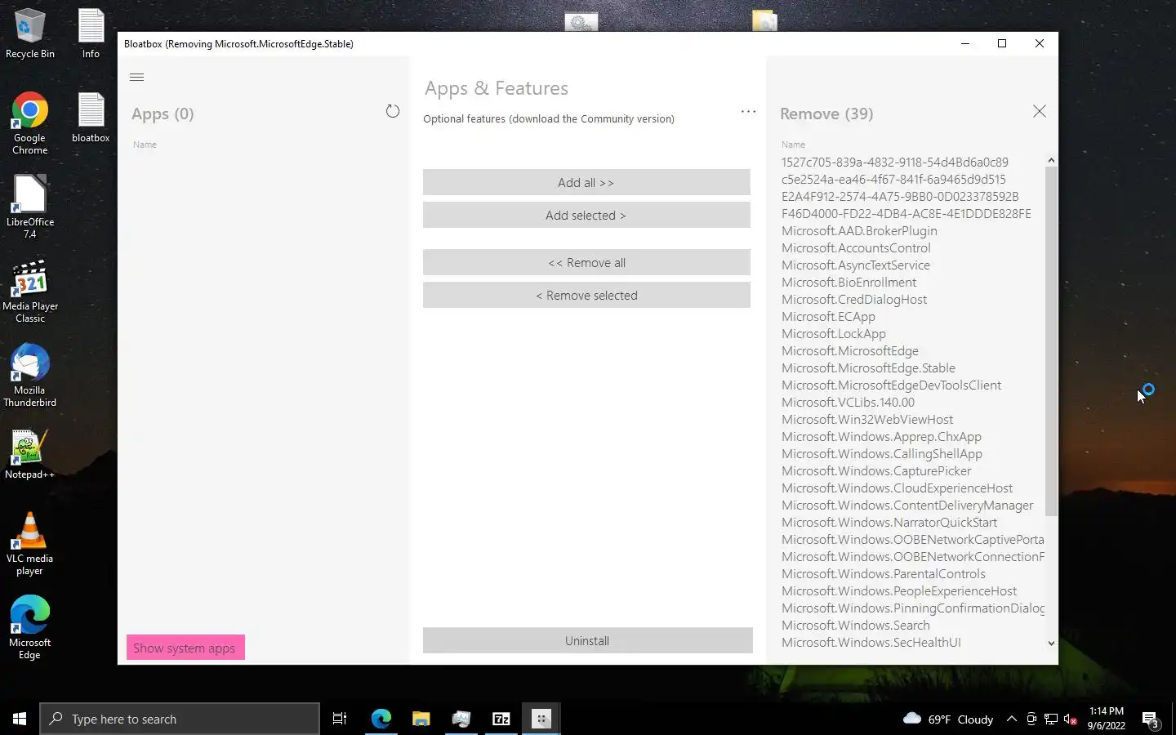Open weather widget 69°F Cloudy

point(948,719)
